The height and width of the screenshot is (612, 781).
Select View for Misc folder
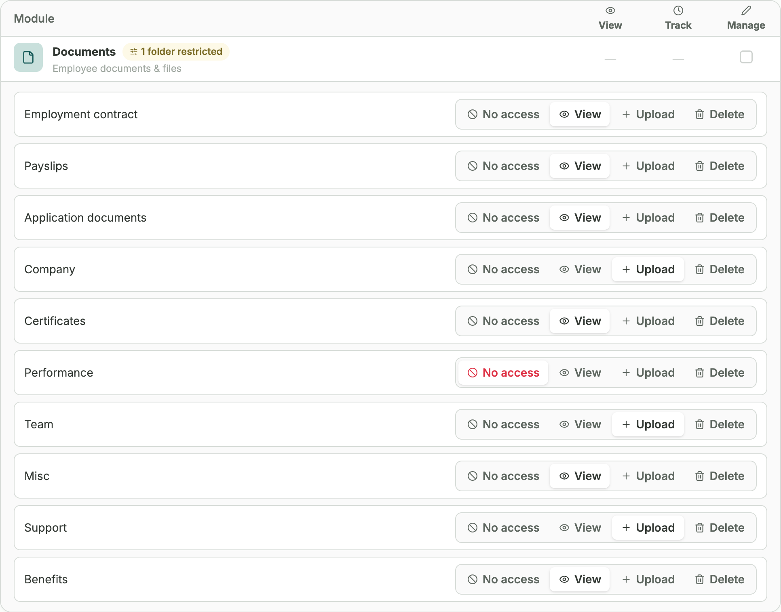tap(580, 476)
